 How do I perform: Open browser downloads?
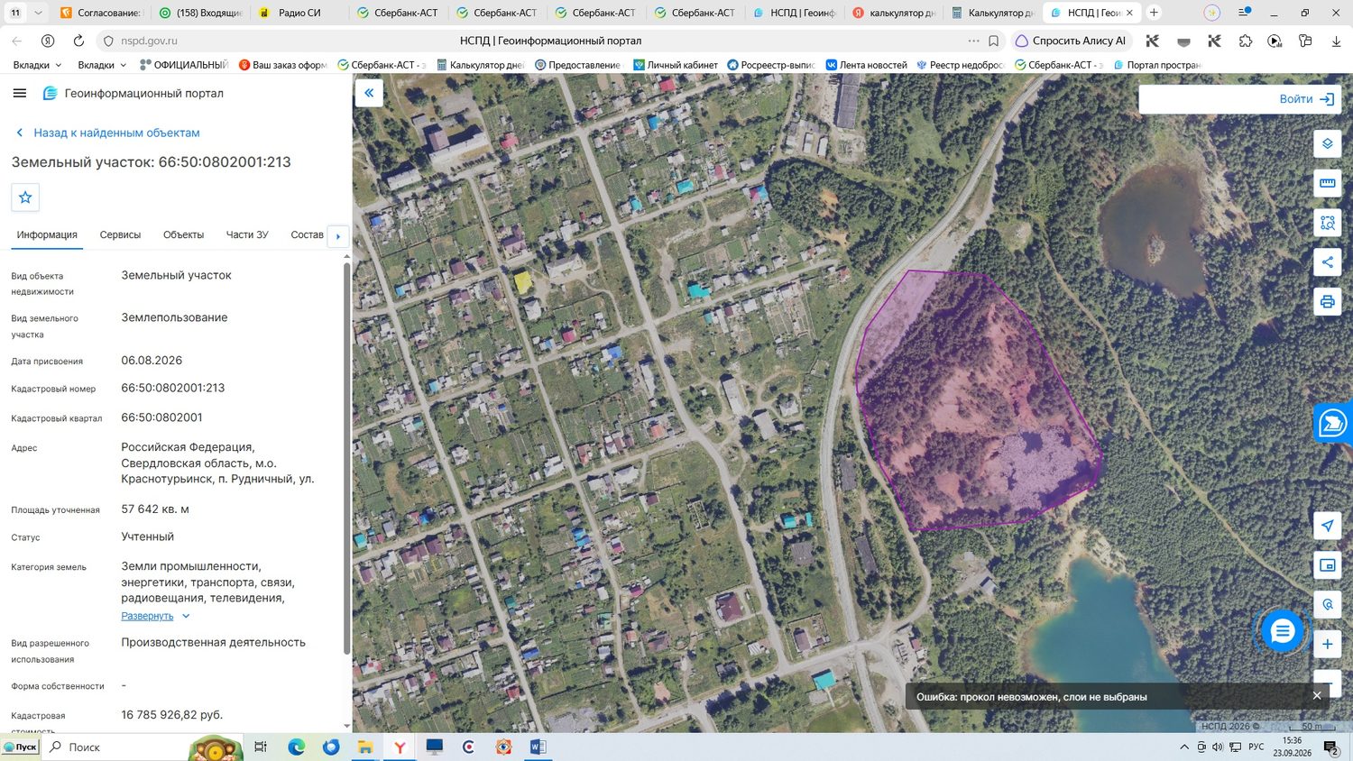pyautogui.click(x=1336, y=41)
